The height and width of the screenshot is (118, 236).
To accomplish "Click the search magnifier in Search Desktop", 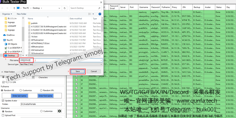I will (x=99, y=8).
